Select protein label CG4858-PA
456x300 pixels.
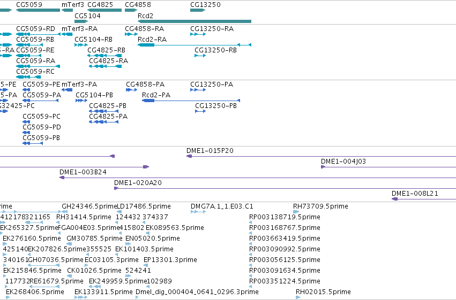tap(145, 84)
